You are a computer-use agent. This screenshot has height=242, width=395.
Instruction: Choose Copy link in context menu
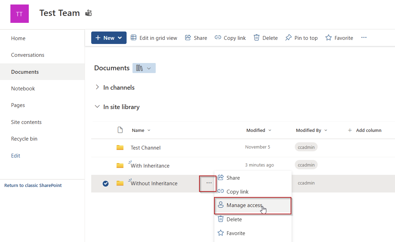tap(237, 191)
